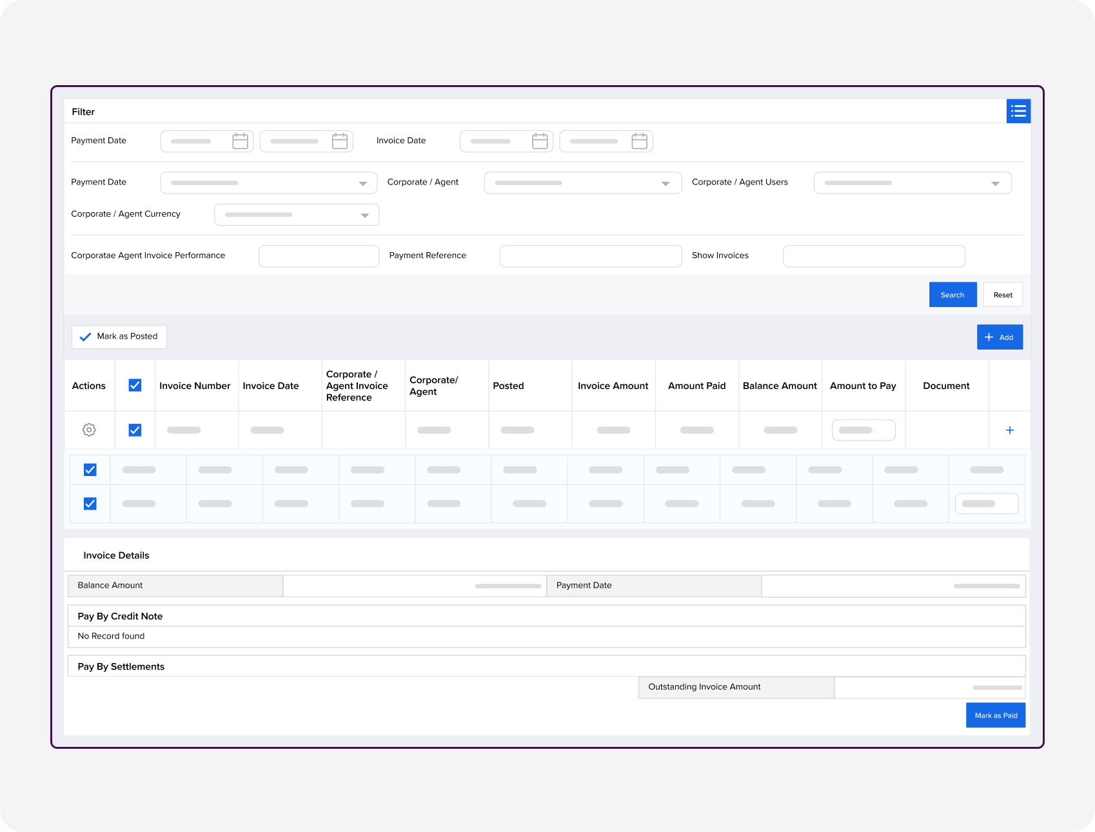Open first Payment Date calendar picker
This screenshot has width=1095, height=832.
(x=240, y=141)
